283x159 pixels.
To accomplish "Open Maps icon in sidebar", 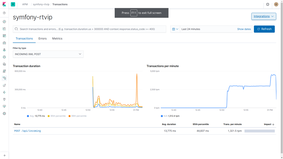I will point(4,50).
